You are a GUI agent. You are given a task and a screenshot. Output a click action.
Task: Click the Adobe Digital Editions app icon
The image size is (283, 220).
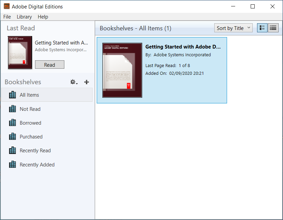tap(7, 6)
